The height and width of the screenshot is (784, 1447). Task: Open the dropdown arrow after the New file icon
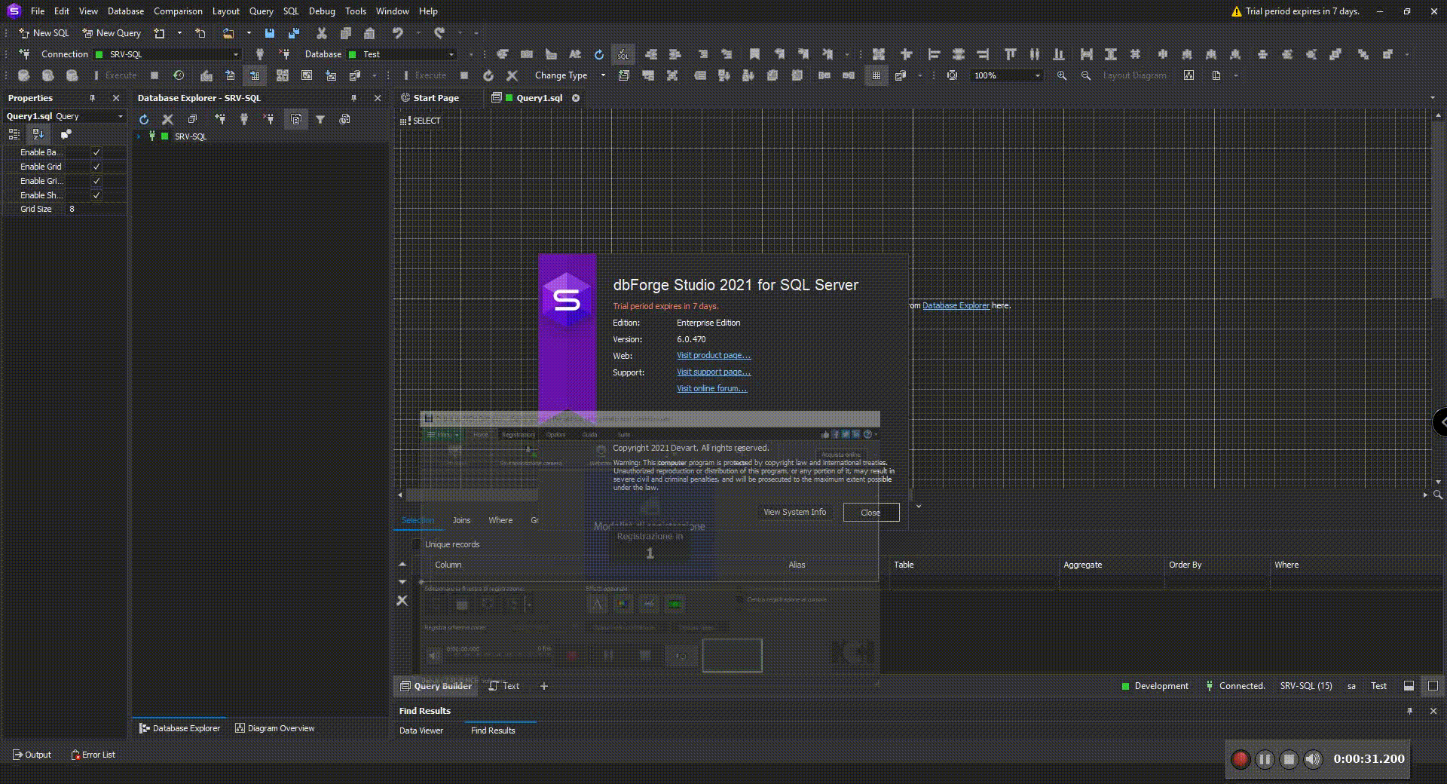179,33
